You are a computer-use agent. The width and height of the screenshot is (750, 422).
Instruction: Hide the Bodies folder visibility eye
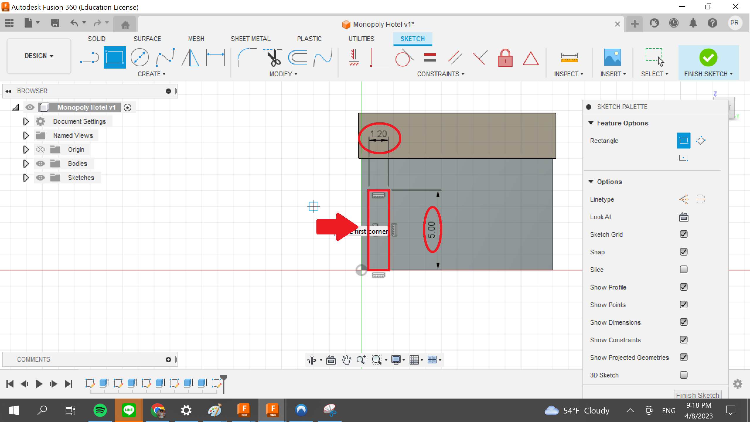(40, 163)
